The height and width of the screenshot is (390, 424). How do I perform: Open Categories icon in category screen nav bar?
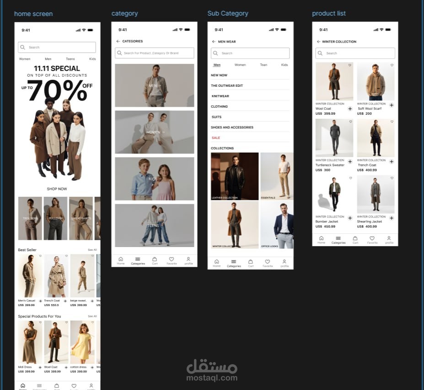(138, 259)
